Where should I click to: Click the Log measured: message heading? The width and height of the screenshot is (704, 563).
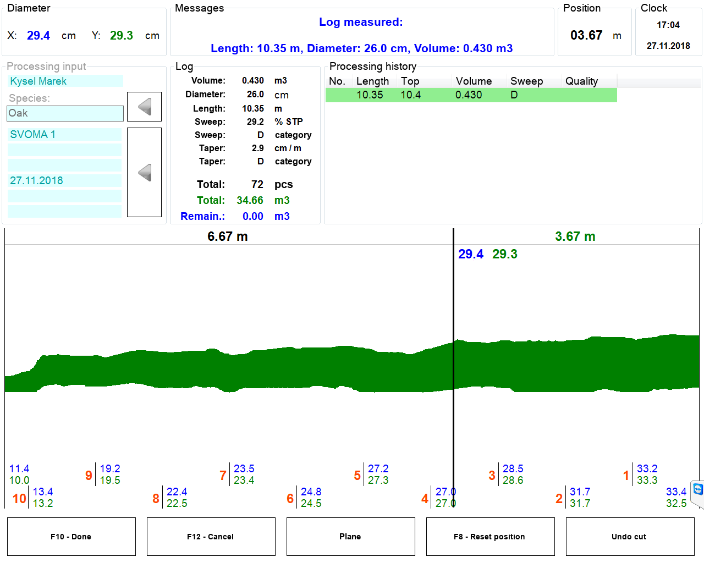361,22
